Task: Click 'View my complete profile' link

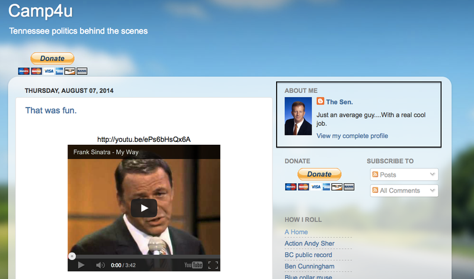Action: point(352,136)
